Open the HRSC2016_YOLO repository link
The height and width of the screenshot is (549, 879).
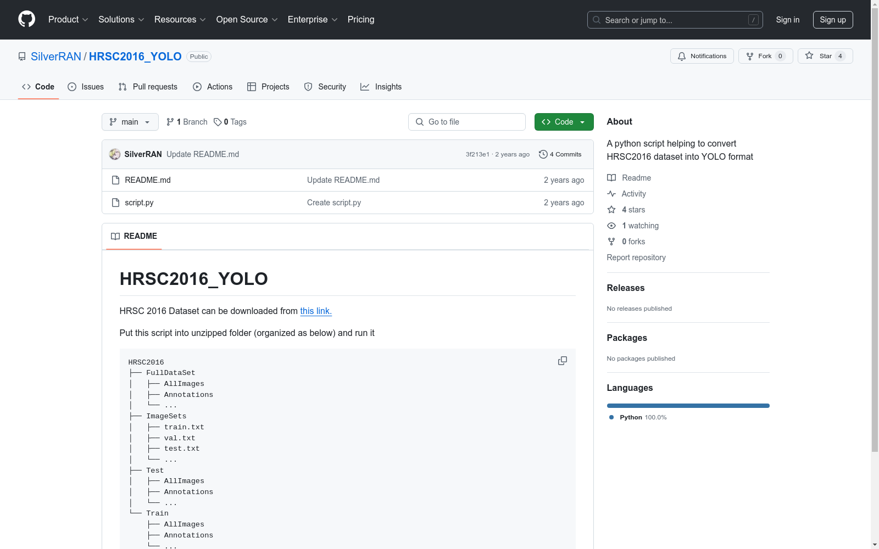[135, 57]
